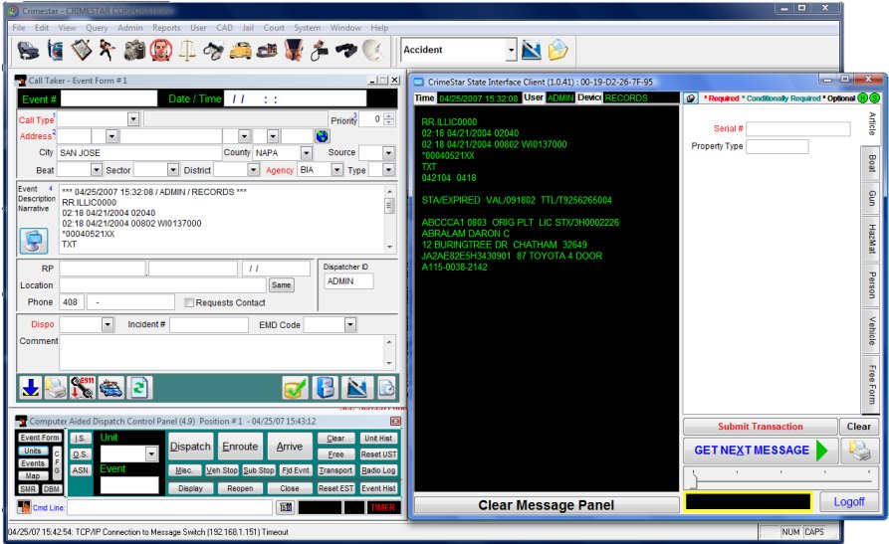Viewport: 889px width, 544px height.
Task: Click the slider handle below Get Next Message
Action: 694,478
